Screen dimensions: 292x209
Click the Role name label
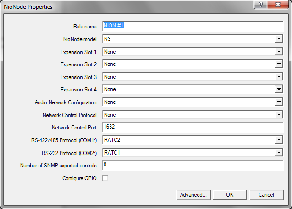point(85,27)
